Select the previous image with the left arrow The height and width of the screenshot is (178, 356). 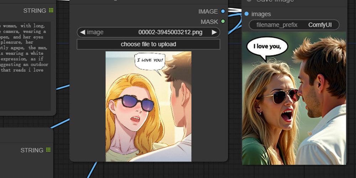[83, 32]
